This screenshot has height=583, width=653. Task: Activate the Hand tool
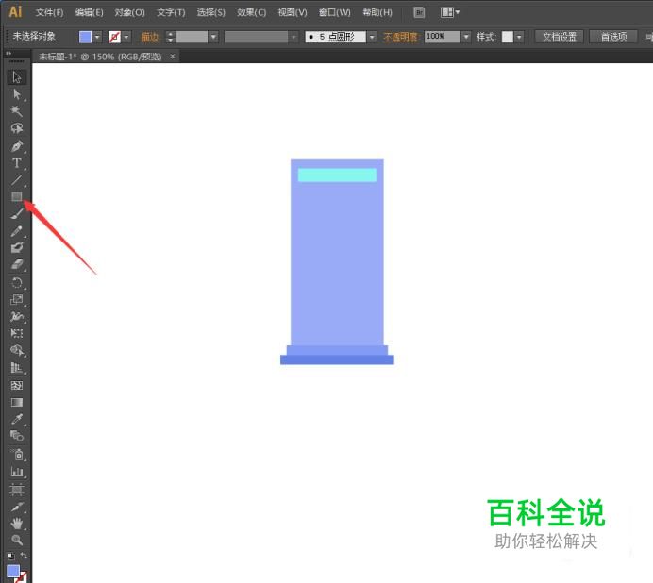tap(17, 523)
